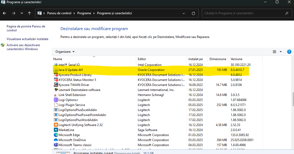This screenshot has height=154, width=294.
Task: Click the Control Panel icon in address bar
Action: [x=40, y=13]
